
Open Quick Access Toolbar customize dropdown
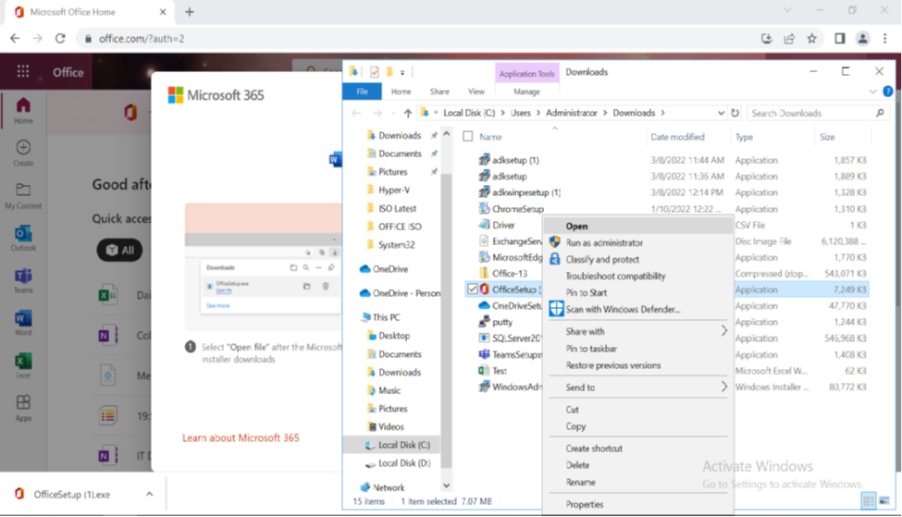[x=402, y=72]
